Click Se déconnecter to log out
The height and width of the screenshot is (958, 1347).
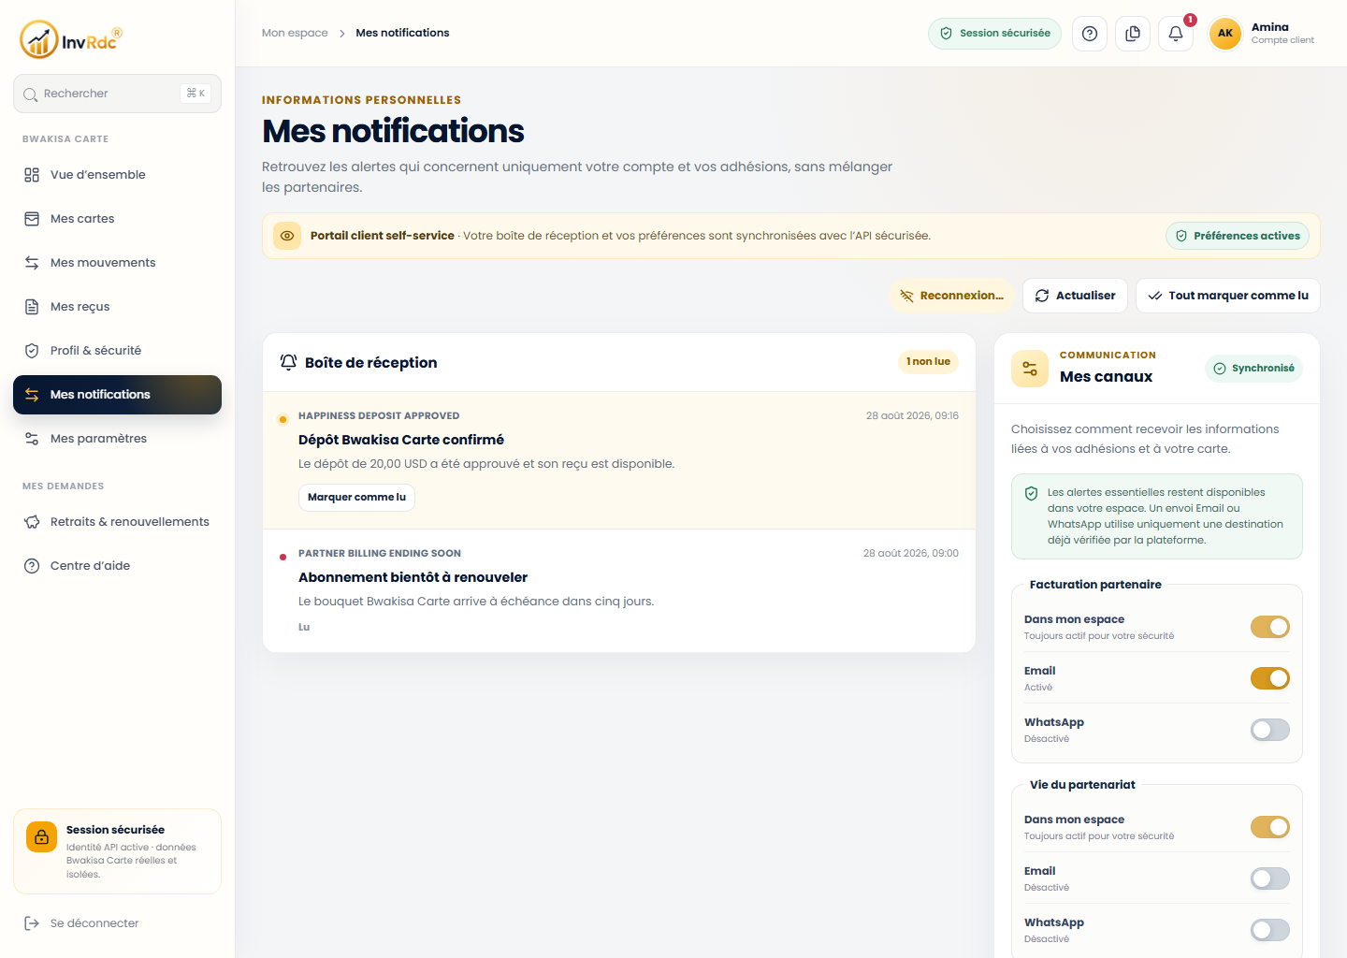pos(117,923)
